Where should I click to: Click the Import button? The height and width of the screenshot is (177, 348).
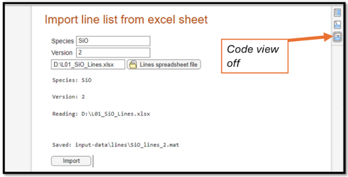pyautogui.click(x=71, y=161)
